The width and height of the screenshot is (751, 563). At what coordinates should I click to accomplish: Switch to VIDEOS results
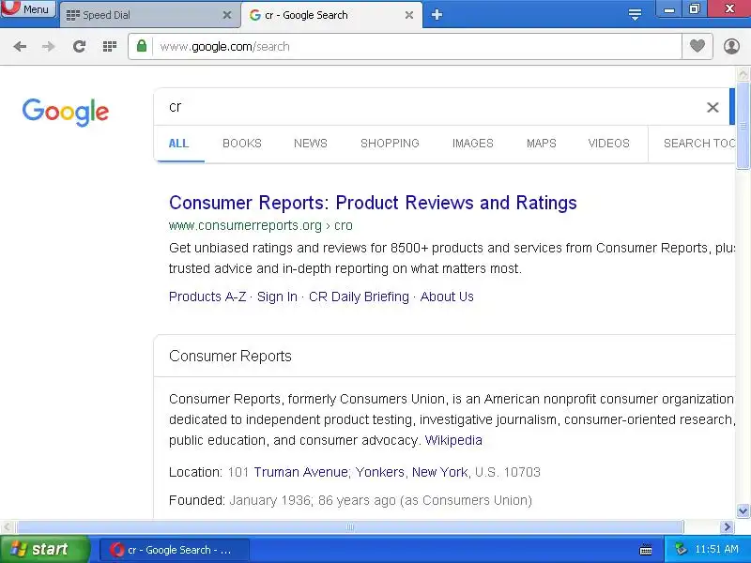pyautogui.click(x=608, y=144)
